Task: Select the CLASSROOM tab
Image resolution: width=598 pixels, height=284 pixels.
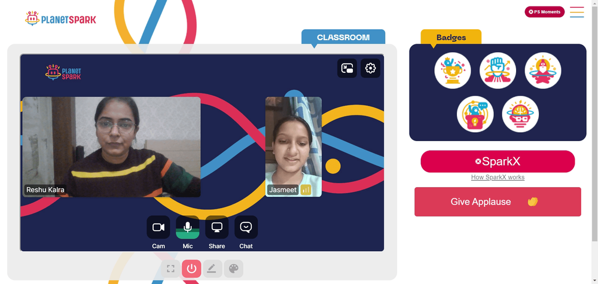Action: click(343, 37)
